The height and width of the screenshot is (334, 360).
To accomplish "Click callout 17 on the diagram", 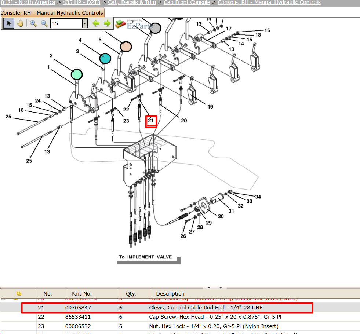I will tap(229, 29).
